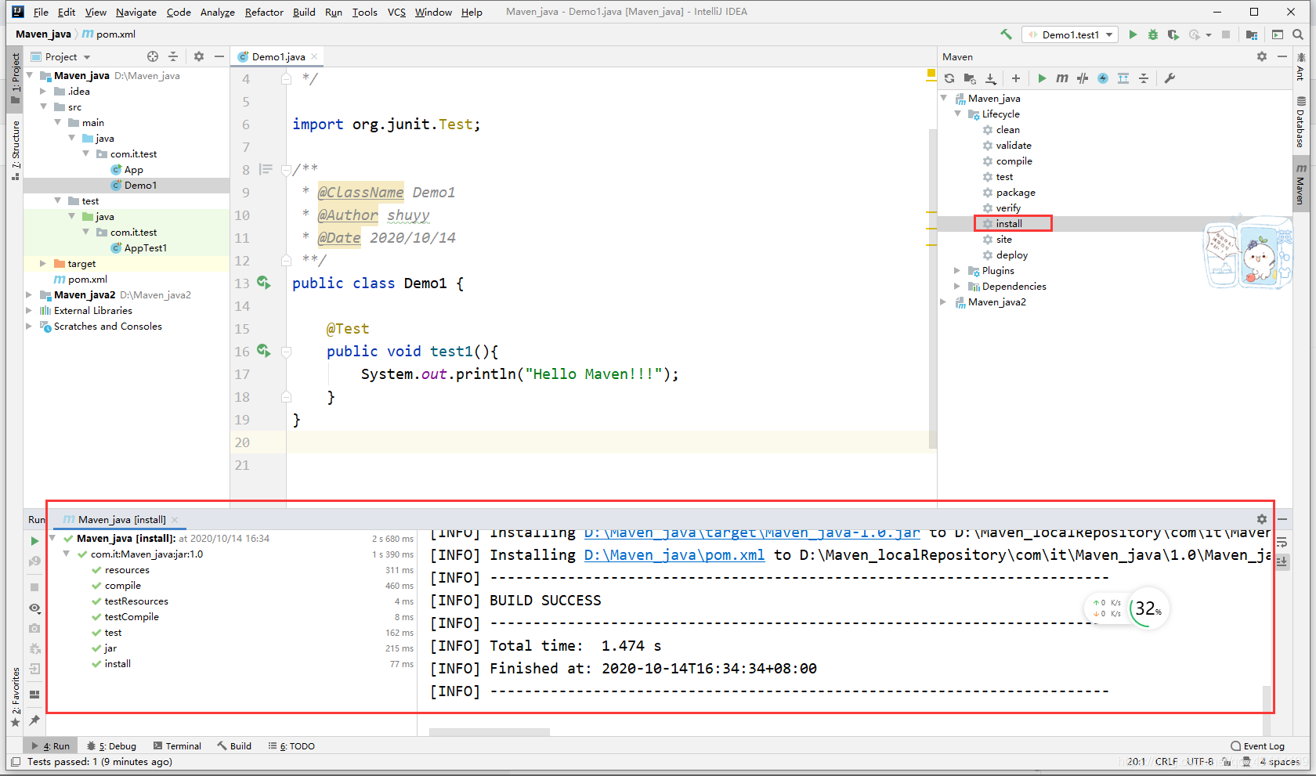Toggle tool window bars in status bar
The height and width of the screenshot is (776, 1316).
tap(16, 762)
